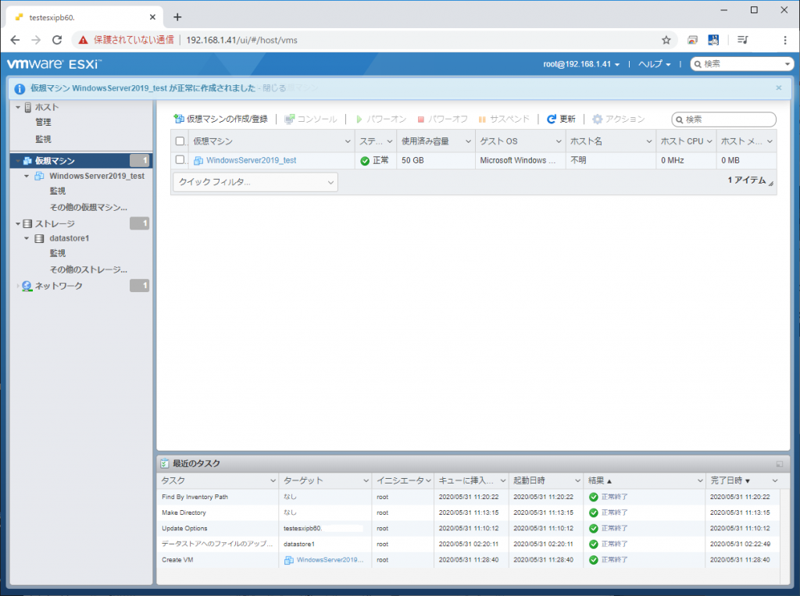Open the root@192.168.1.41 user menu
Image resolution: width=800 pixels, height=596 pixels.
(581, 64)
